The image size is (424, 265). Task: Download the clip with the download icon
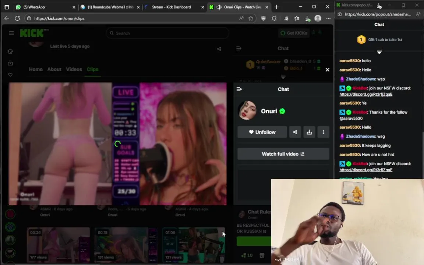309,132
